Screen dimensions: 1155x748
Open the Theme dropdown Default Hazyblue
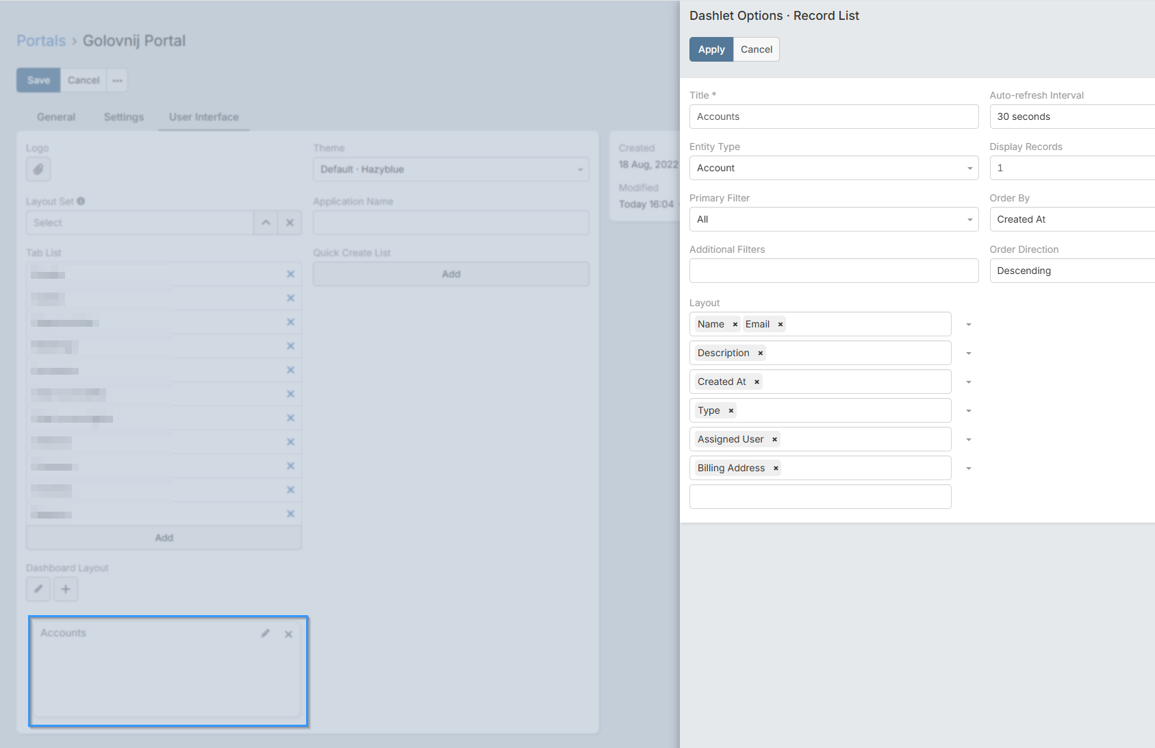pyautogui.click(x=450, y=169)
